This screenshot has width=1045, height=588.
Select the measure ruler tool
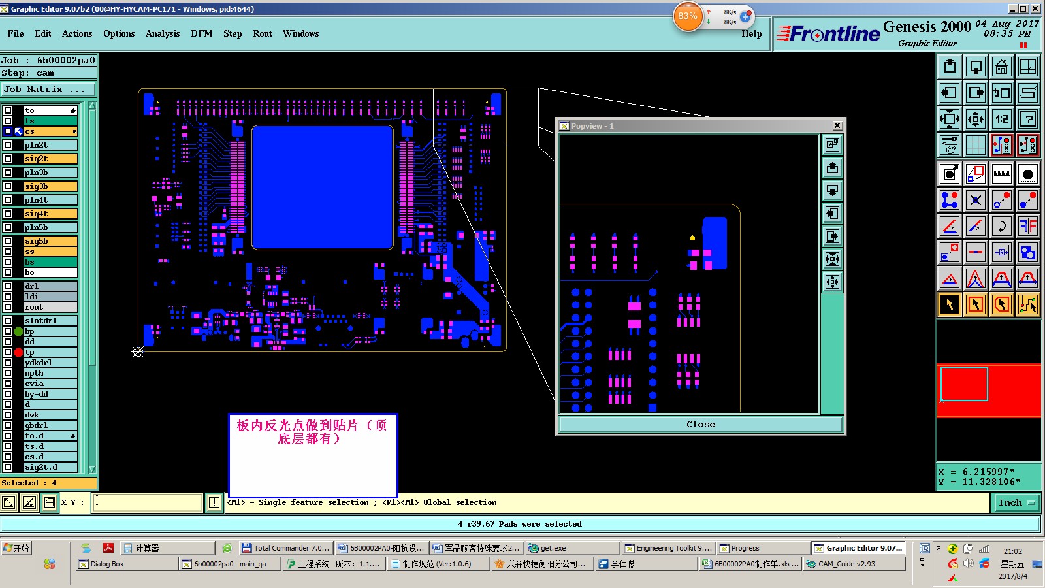(x=1002, y=174)
